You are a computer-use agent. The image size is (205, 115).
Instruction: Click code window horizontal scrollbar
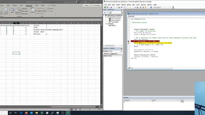coord(152,68)
